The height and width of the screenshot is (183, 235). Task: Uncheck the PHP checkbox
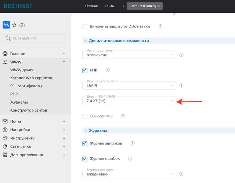pyautogui.click(x=85, y=70)
